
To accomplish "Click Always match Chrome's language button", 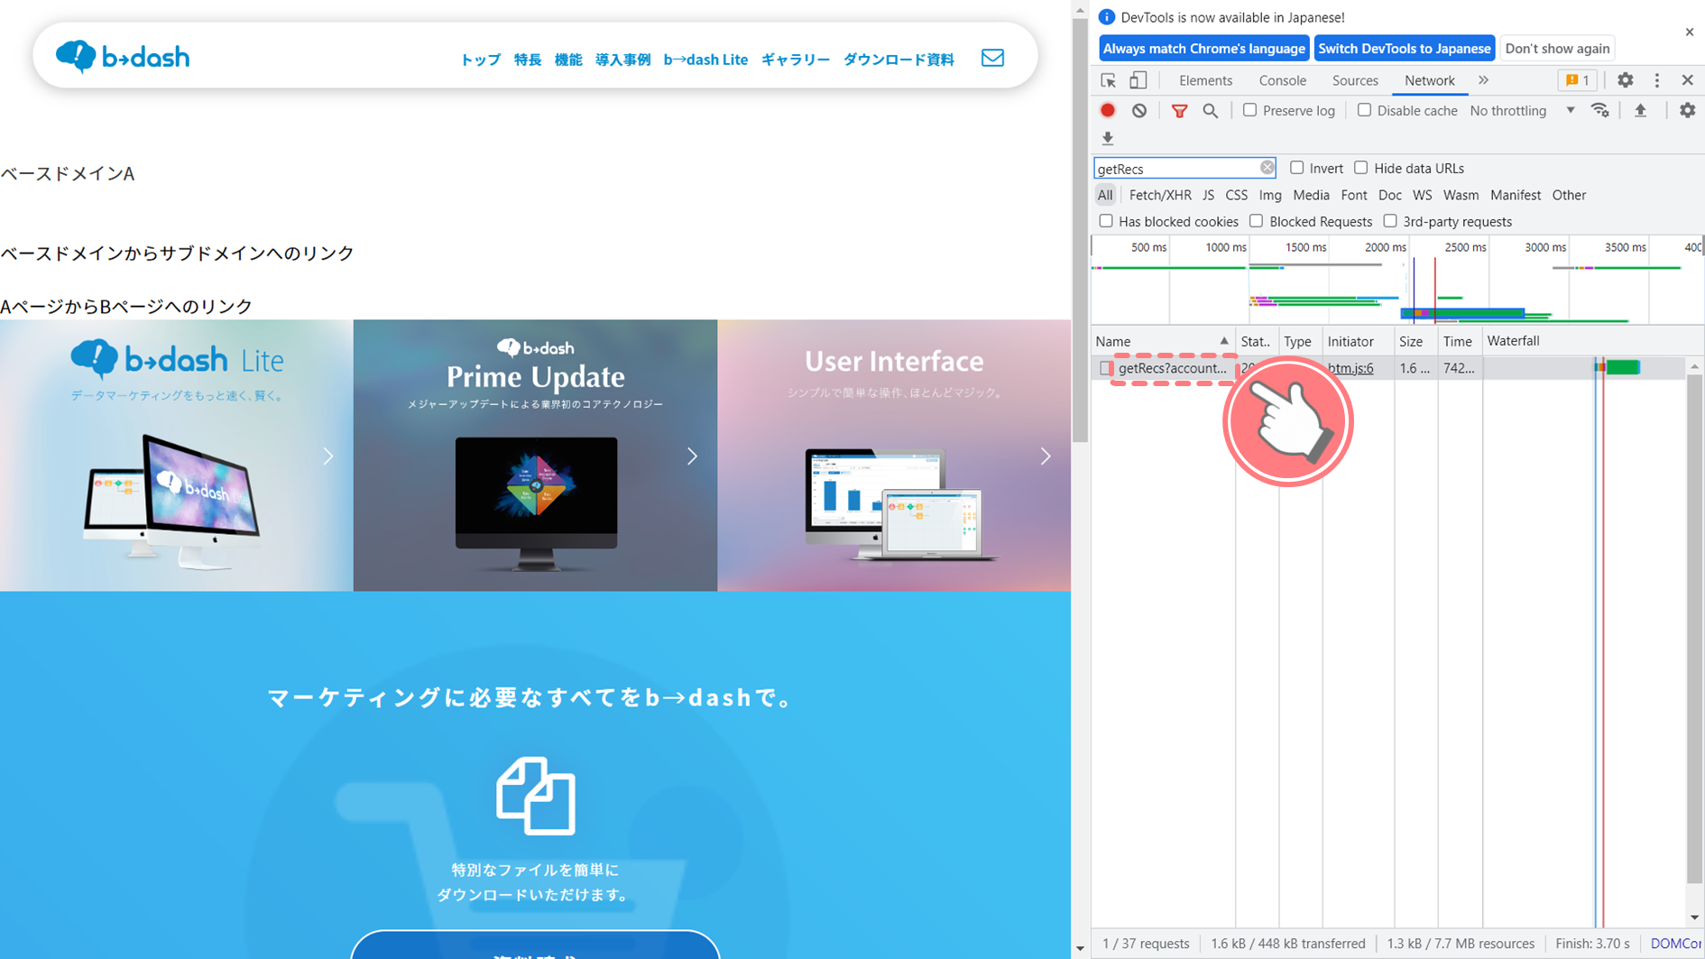I will click(1204, 49).
